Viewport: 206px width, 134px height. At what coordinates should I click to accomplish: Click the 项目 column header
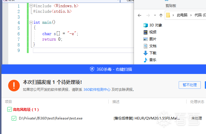click(8, 102)
